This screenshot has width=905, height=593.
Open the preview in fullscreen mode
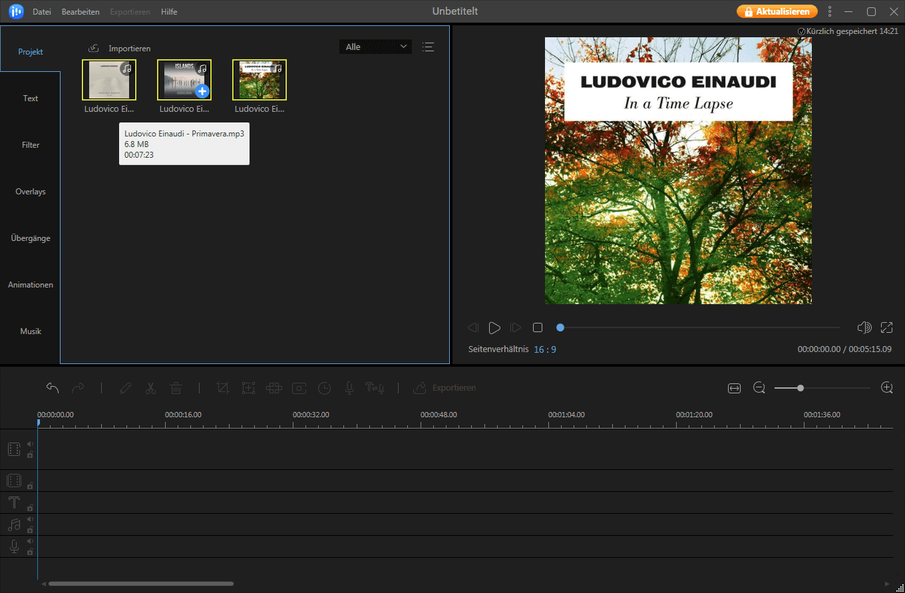[x=886, y=327]
